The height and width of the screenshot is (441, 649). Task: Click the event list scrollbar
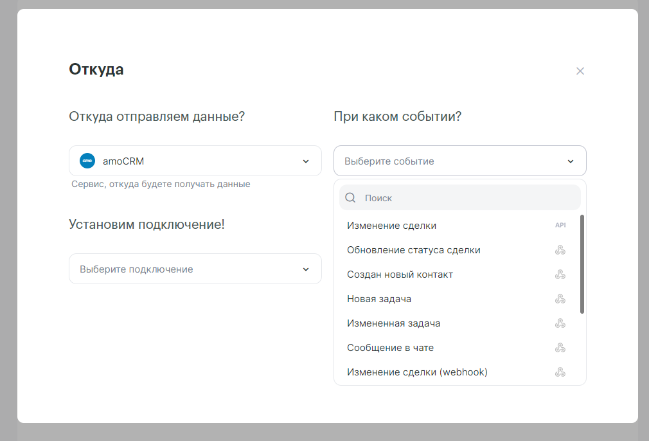click(582, 264)
